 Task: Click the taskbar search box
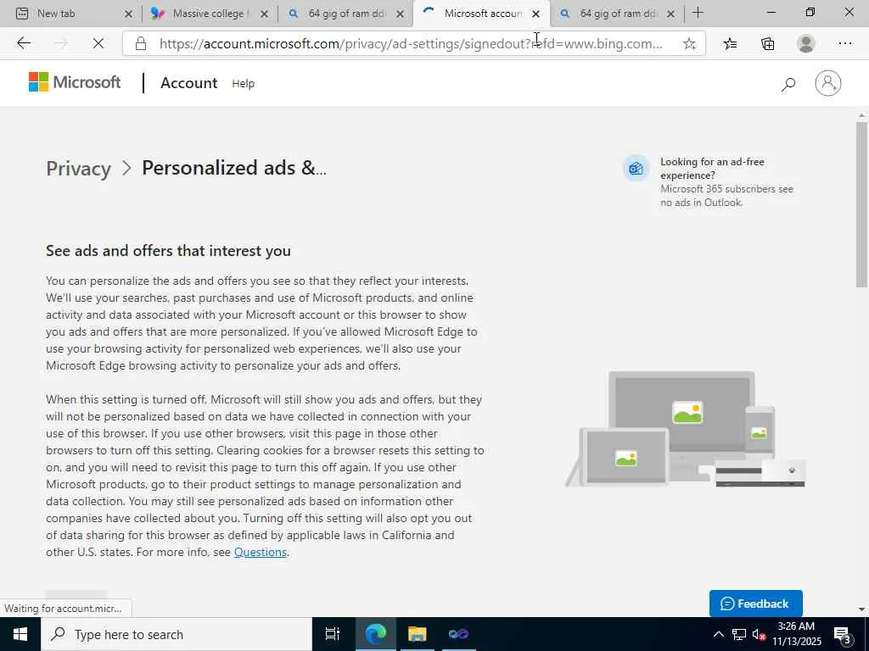point(177,634)
